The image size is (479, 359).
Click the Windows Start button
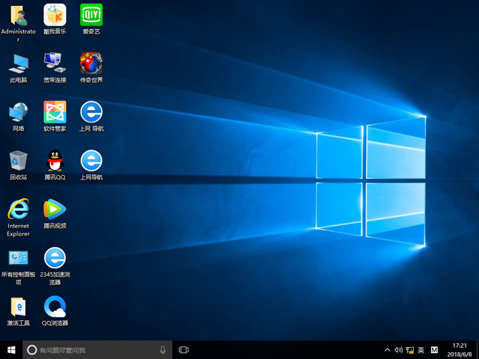(11, 349)
